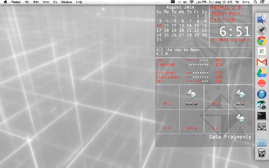Open Gmail from the dock

click(x=262, y=62)
